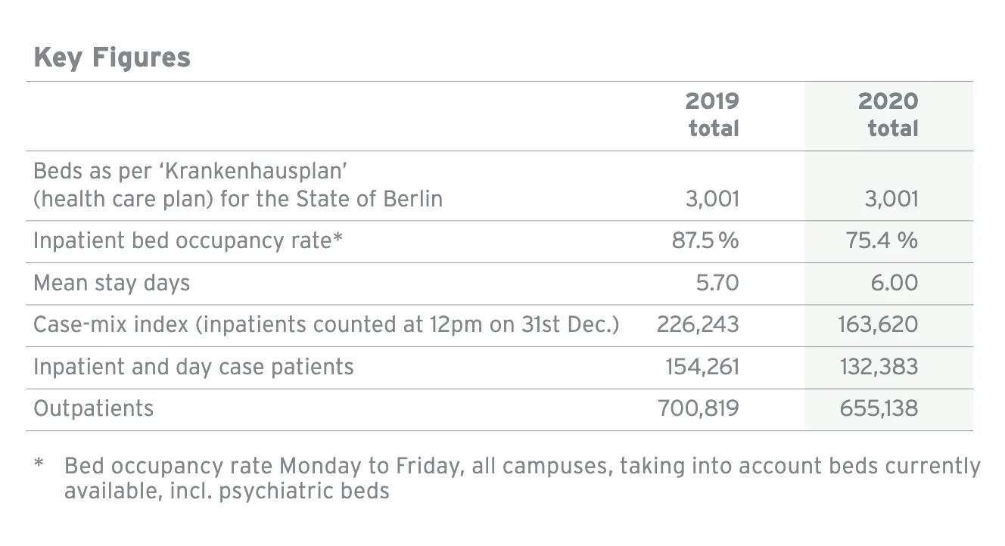Select the 132,383 inpatient value
This screenshot has width=1005, height=546.
click(879, 367)
